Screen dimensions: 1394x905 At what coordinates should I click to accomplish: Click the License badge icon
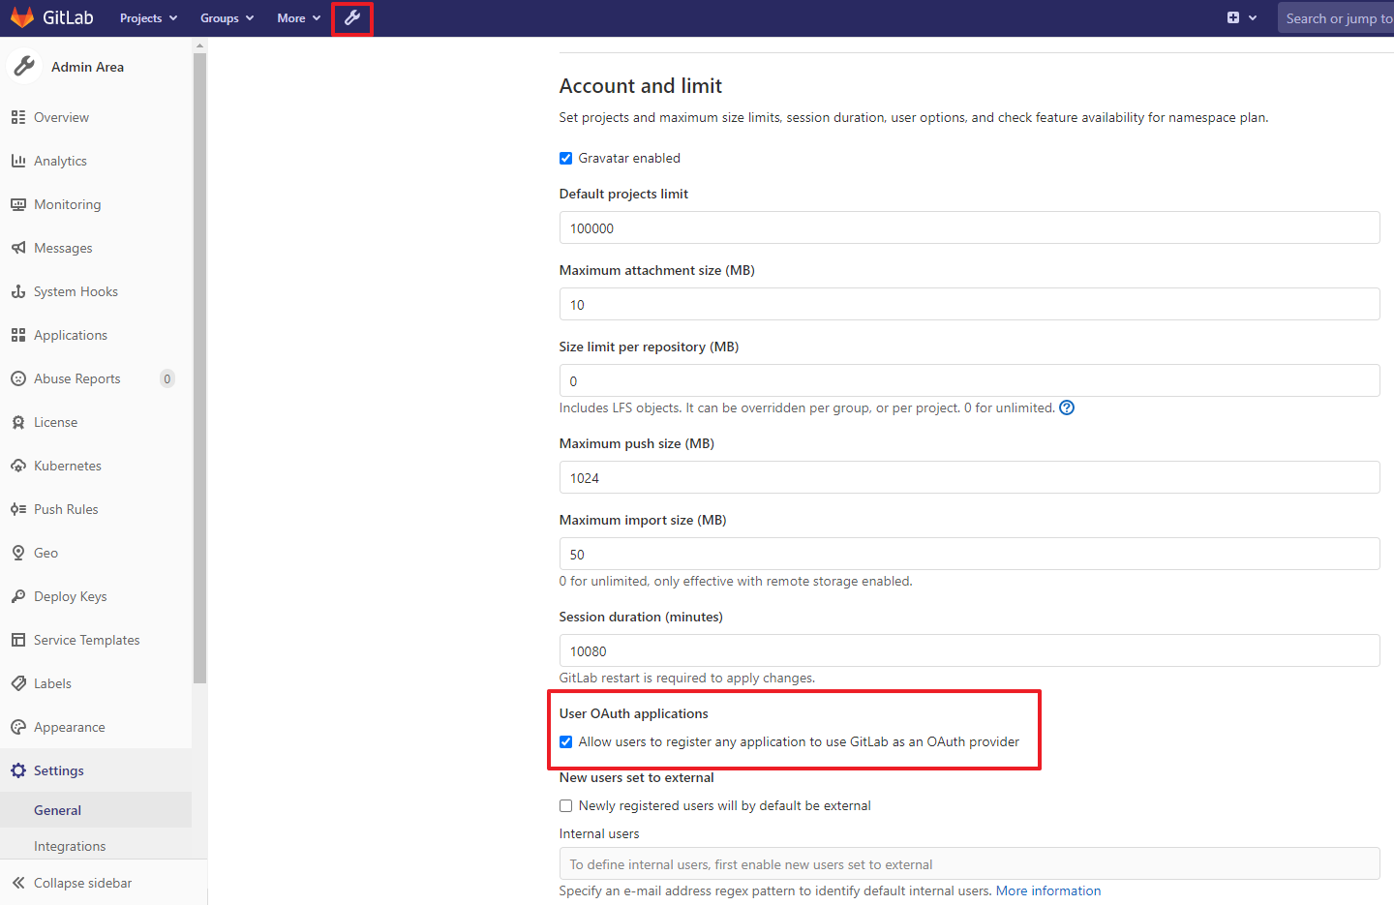[18, 422]
